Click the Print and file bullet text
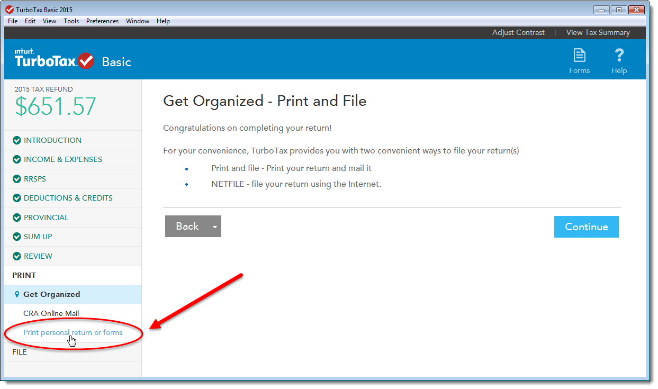 (291, 168)
